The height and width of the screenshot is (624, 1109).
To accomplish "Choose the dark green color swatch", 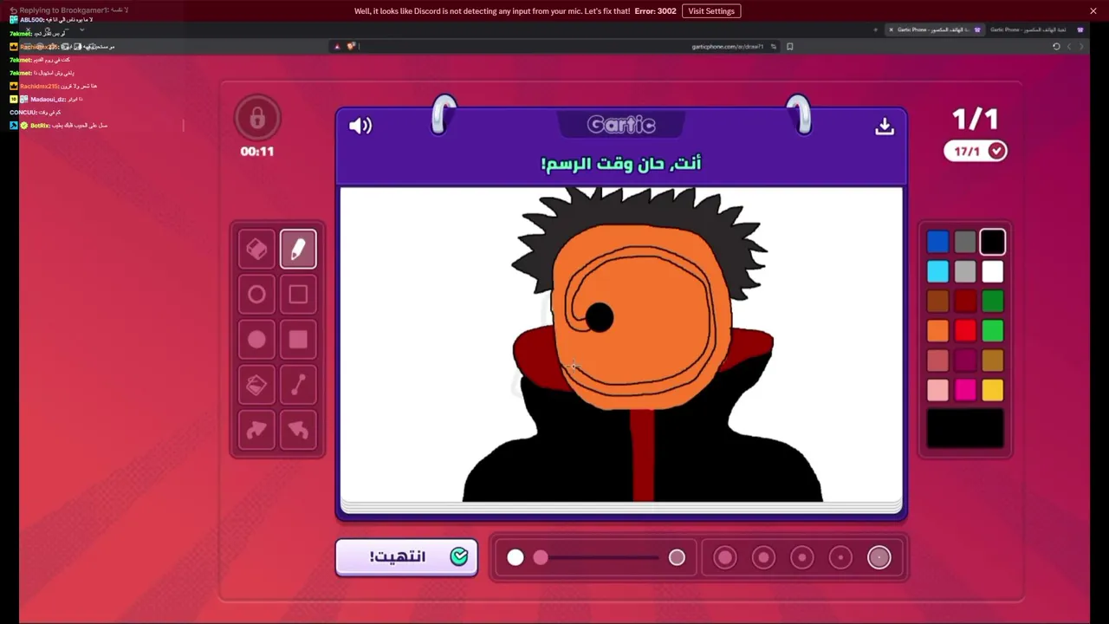I will pyautogui.click(x=993, y=301).
